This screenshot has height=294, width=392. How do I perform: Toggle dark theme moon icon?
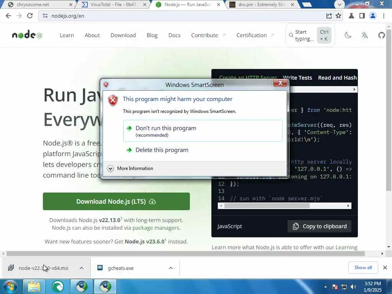pos(348,35)
